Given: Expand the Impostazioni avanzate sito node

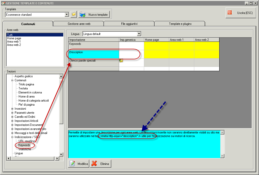Looking at the screenshot, I should 12,129.
